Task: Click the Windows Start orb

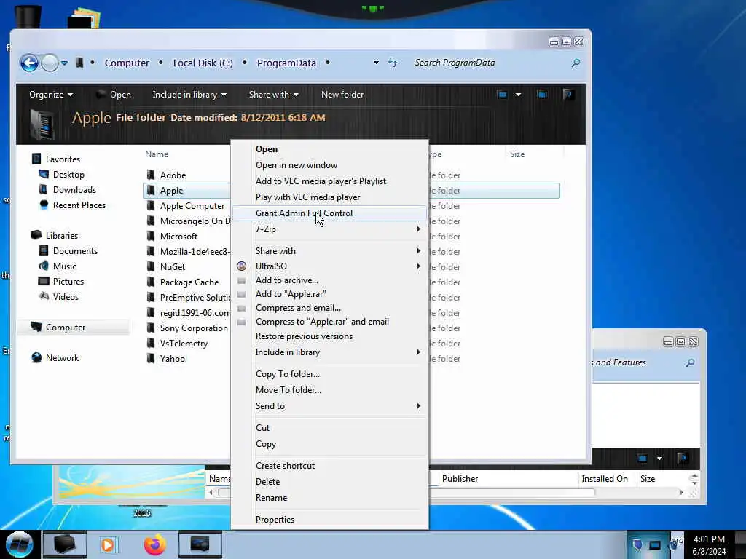Action: coord(19,544)
